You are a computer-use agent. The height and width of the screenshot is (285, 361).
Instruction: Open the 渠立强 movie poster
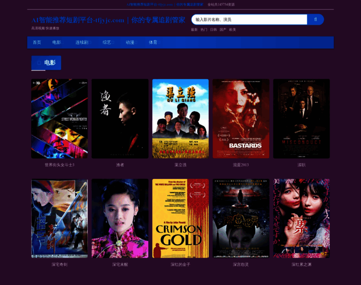coord(180,119)
